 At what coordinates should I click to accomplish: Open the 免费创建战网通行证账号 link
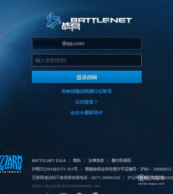click(86, 91)
